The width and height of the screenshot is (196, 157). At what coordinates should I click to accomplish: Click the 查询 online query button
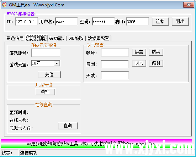tap(68, 125)
